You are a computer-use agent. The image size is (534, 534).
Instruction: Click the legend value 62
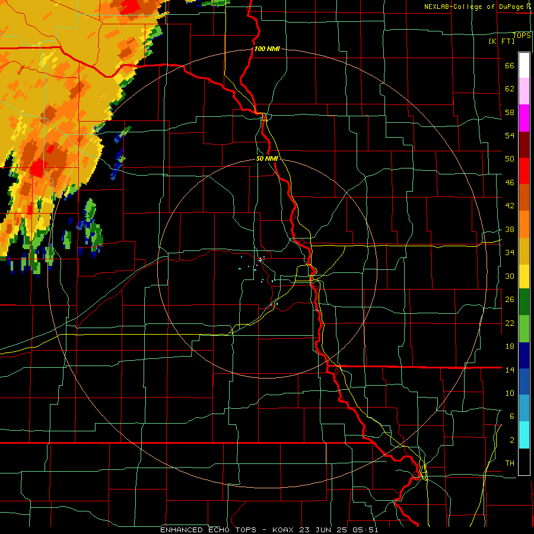510,89
